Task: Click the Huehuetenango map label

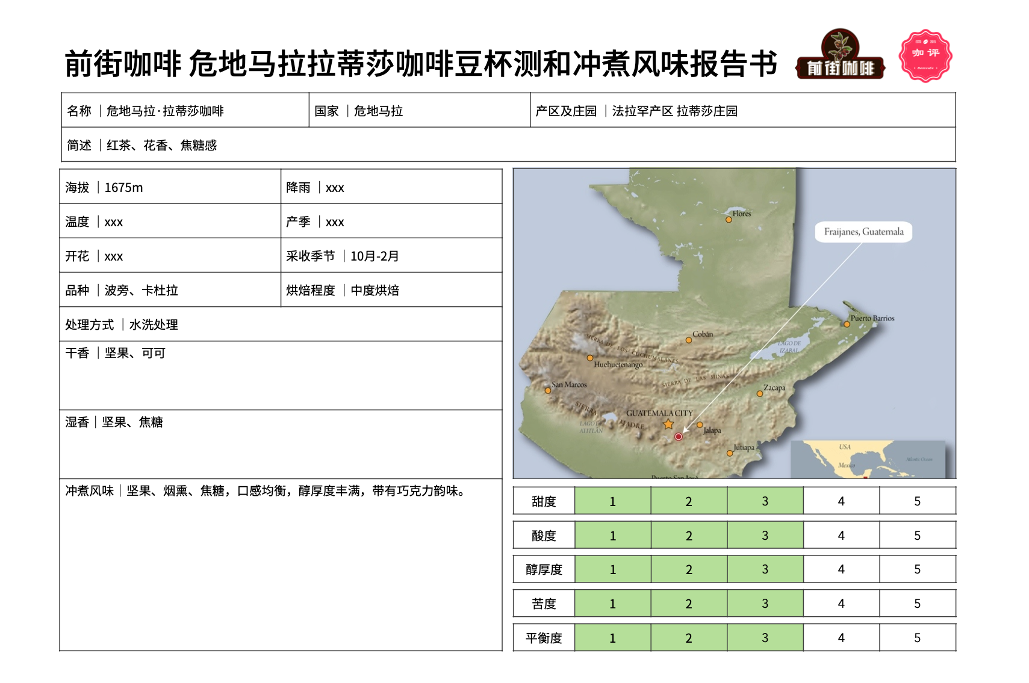Action: [618, 364]
